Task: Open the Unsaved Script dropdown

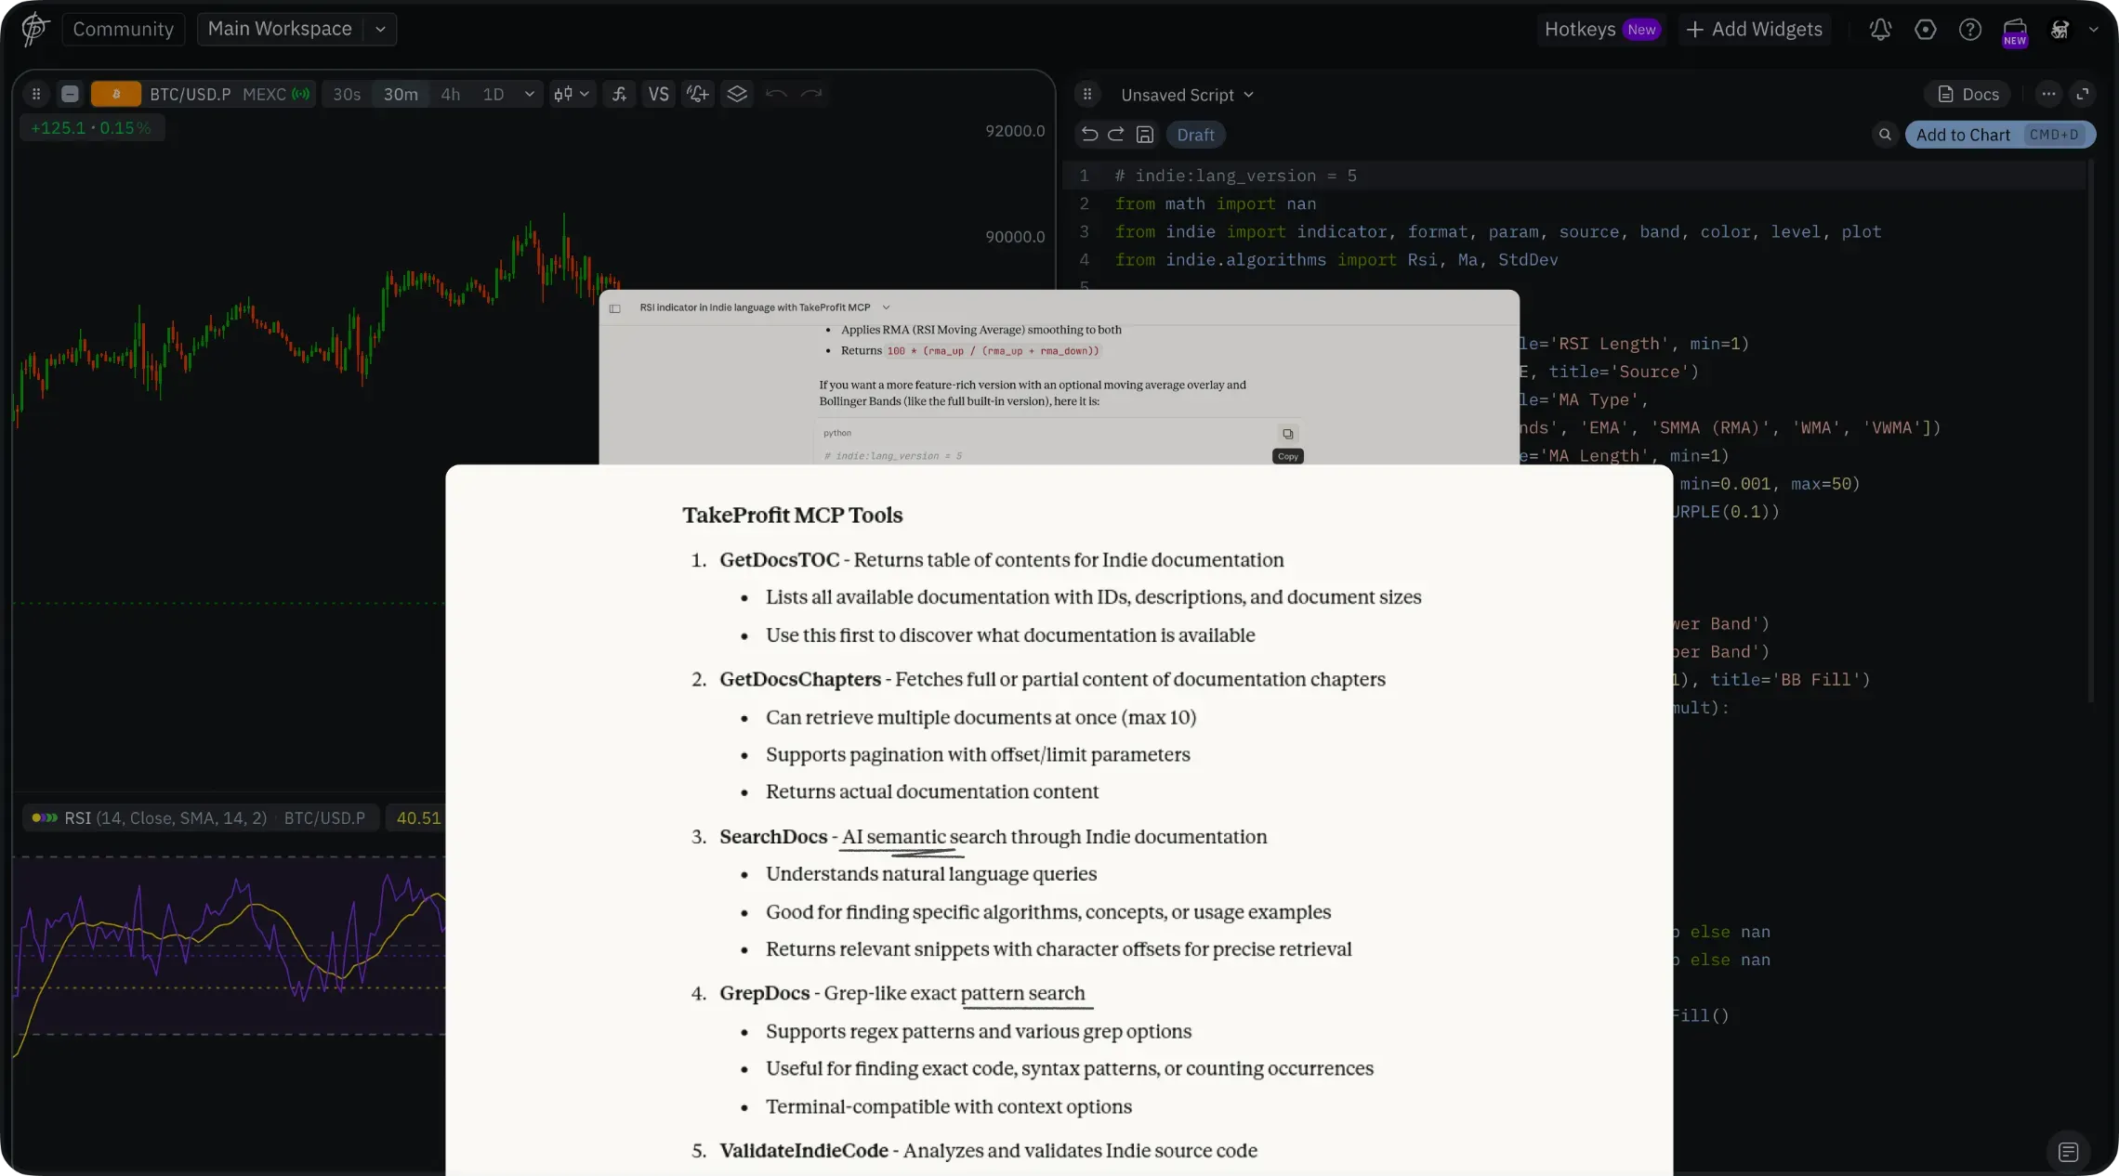Action: pyautogui.click(x=1187, y=95)
